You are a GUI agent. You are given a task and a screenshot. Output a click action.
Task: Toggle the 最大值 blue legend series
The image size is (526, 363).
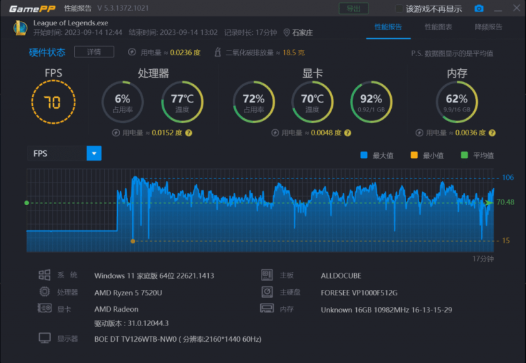coord(364,155)
